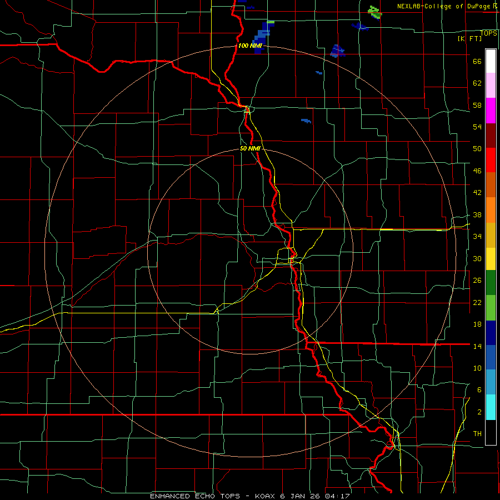The width and height of the screenshot is (500, 500).
Task: Pick the light green legend swatch
Action: coord(491,308)
